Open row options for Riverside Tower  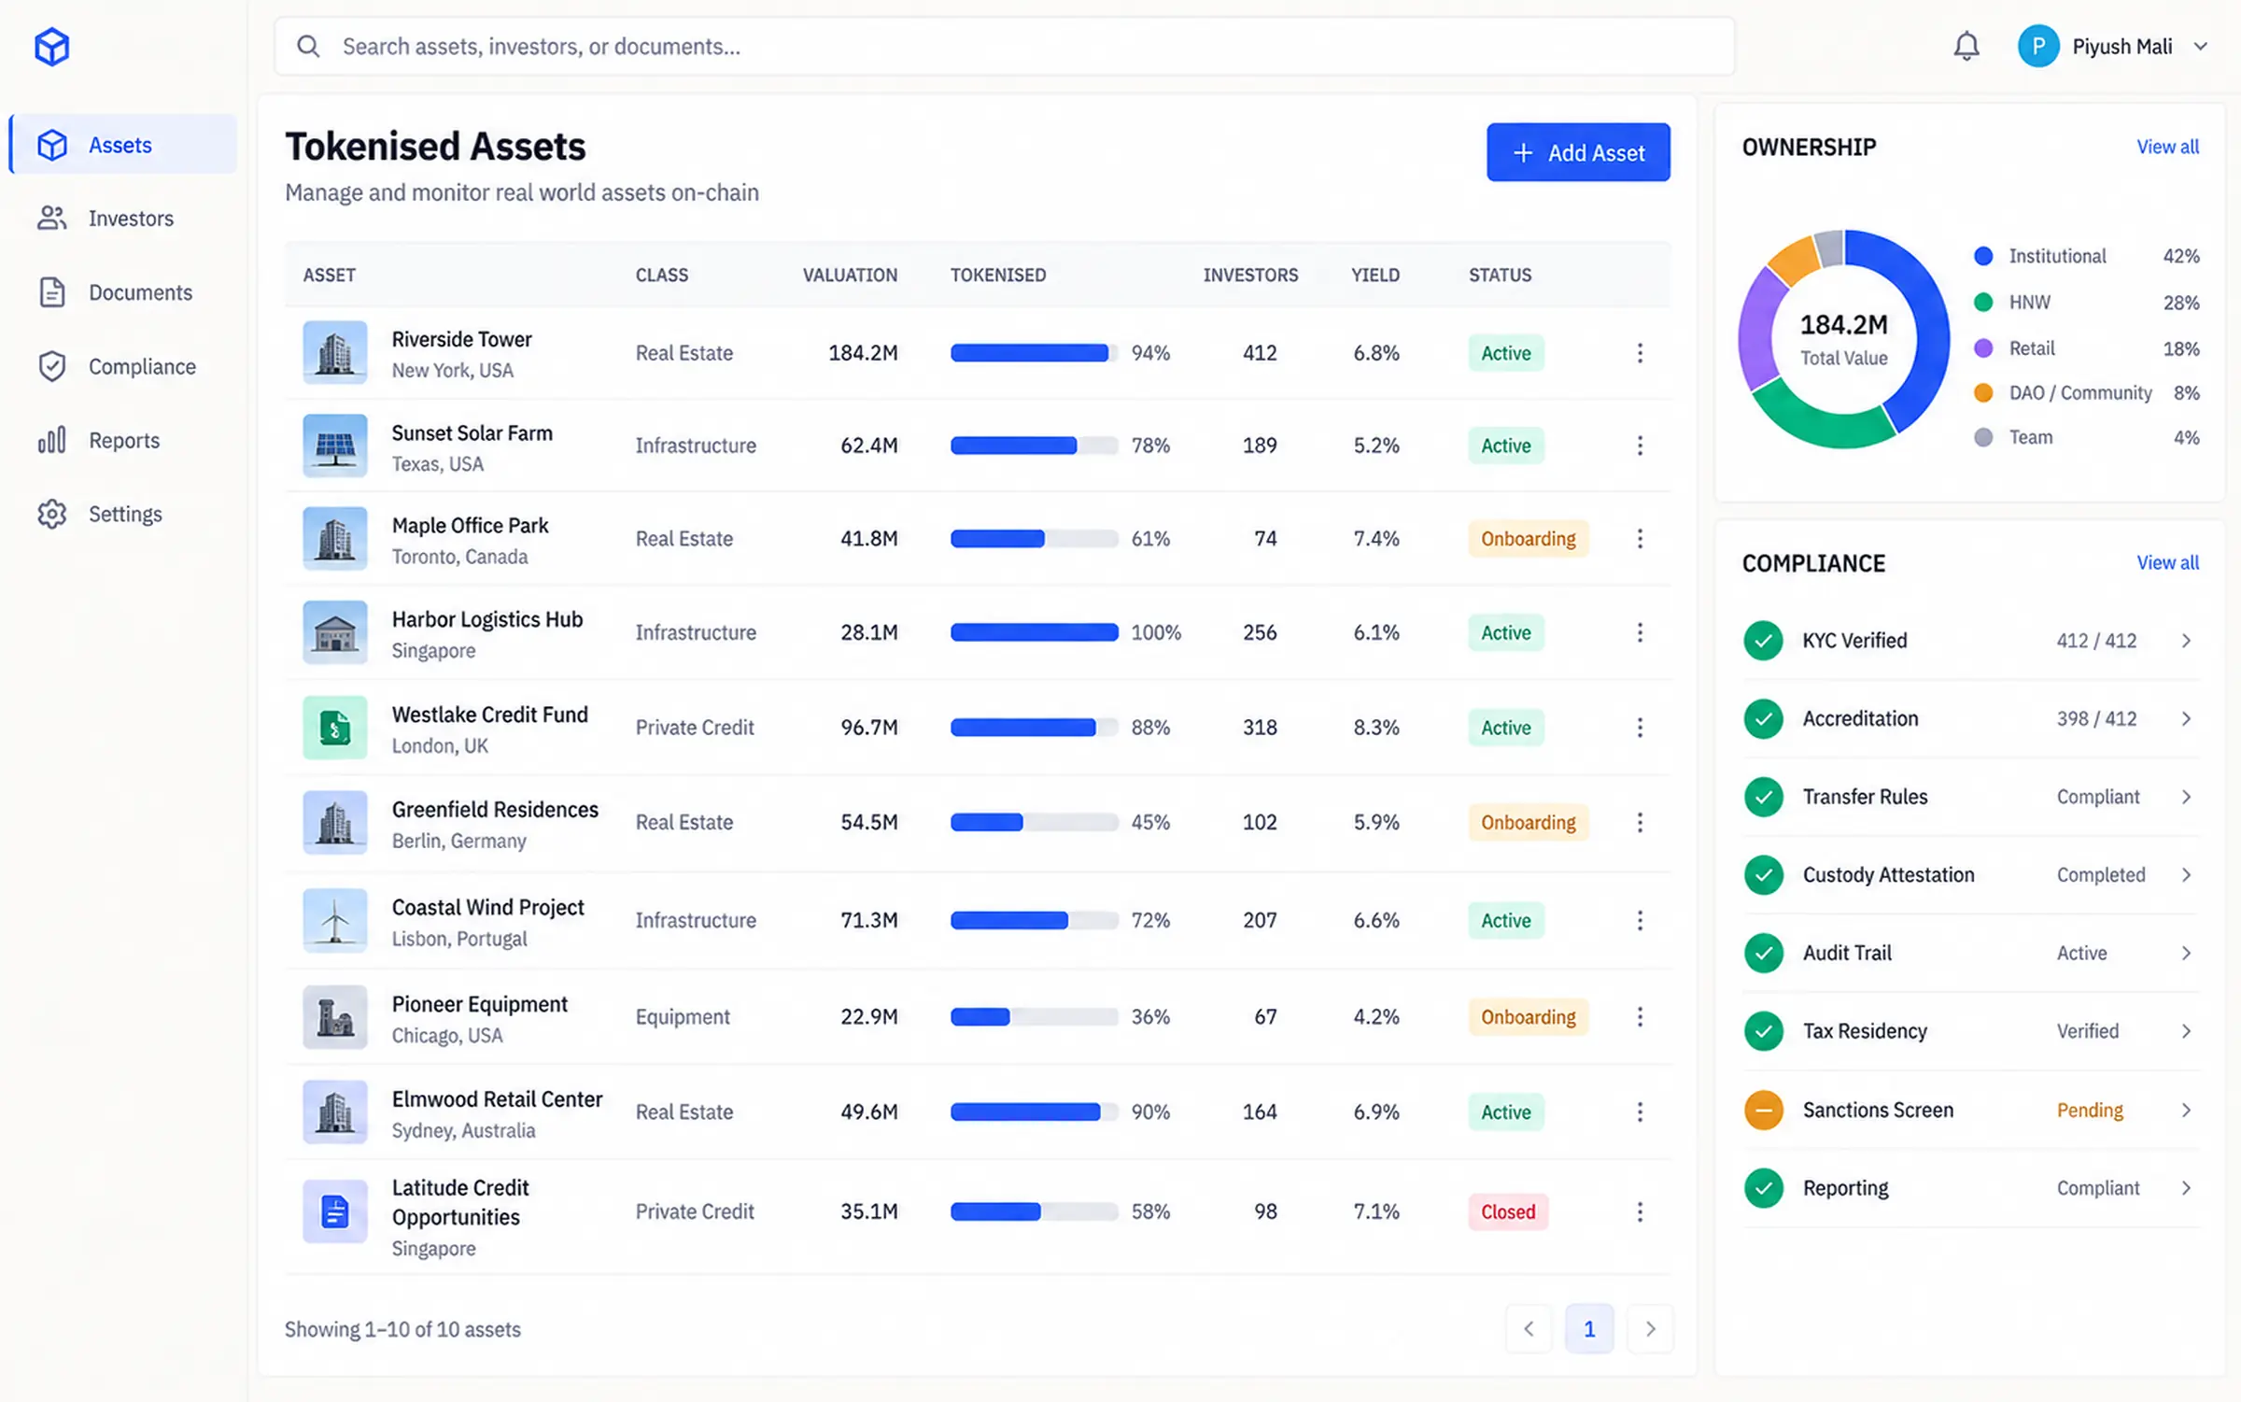pos(1640,353)
